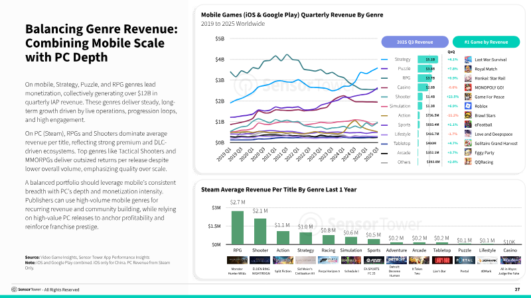Click the Strategy $5.1B revenue bar
Viewport: 531px width, 298px height.
point(427,60)
